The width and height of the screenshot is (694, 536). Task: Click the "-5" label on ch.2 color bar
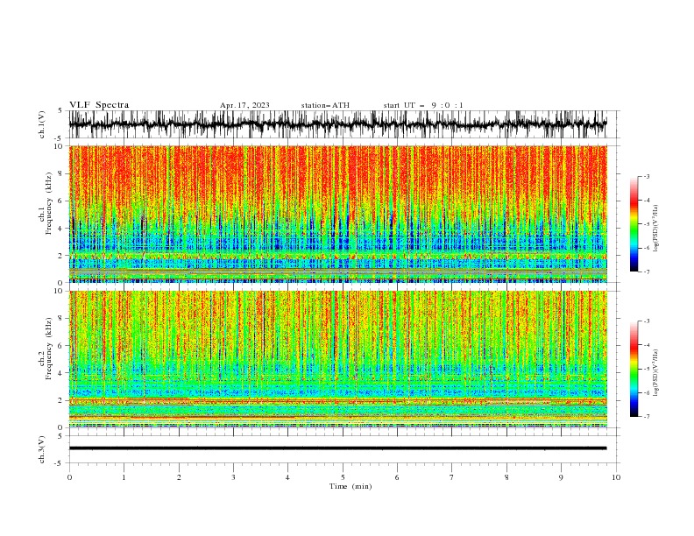pos(647,369)
